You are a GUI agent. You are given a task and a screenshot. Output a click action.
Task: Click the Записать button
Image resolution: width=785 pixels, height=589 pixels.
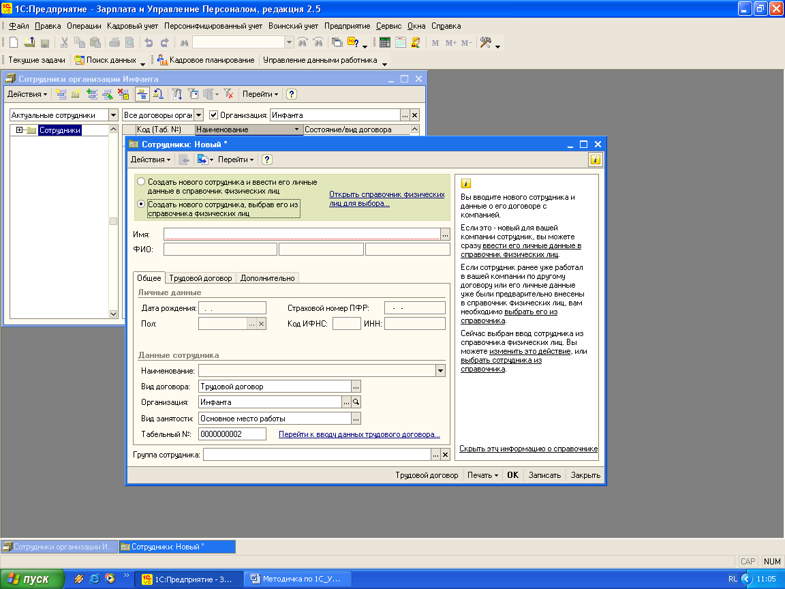[x=544, y=474]
